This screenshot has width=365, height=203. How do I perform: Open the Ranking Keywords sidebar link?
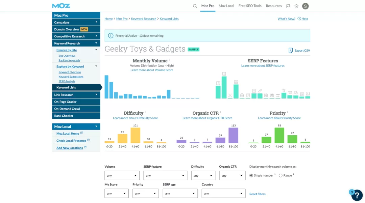click(x=69, y=60)
